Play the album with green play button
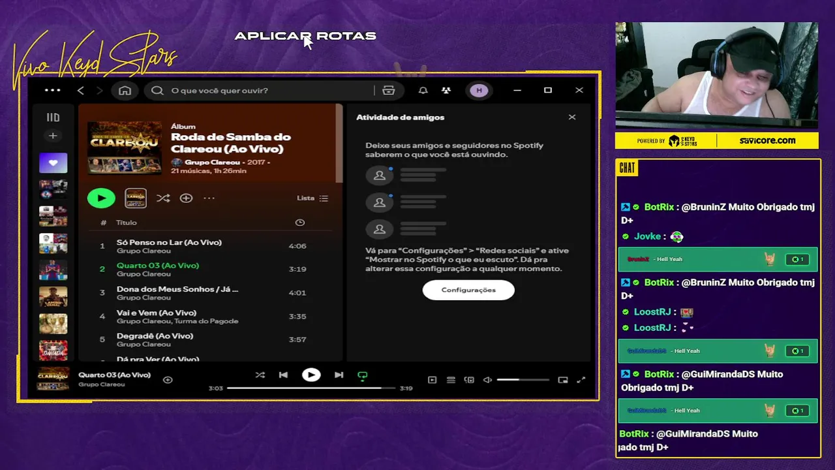Viewport: 835px width, 470px height. coord(101,198)
